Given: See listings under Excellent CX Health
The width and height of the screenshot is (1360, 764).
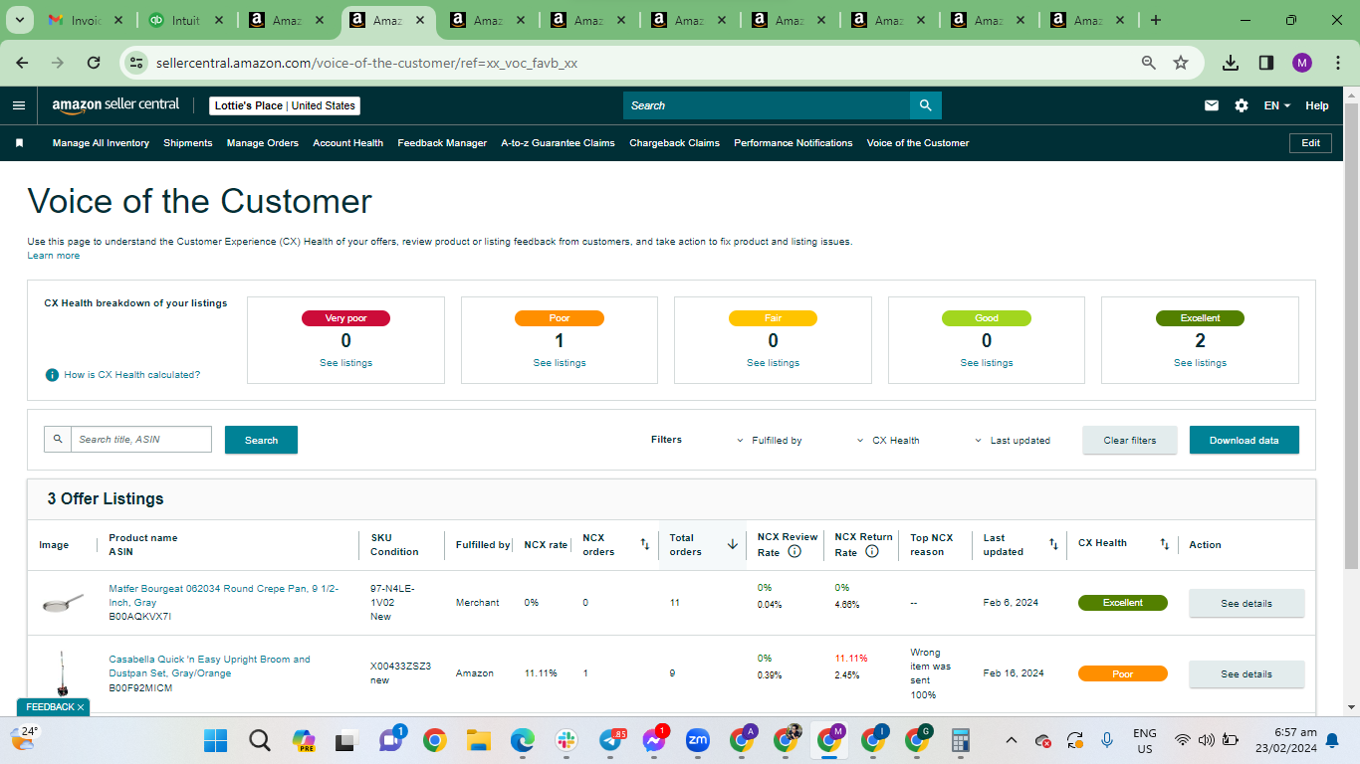Looking at the screenshot, I should point(1200,363).
